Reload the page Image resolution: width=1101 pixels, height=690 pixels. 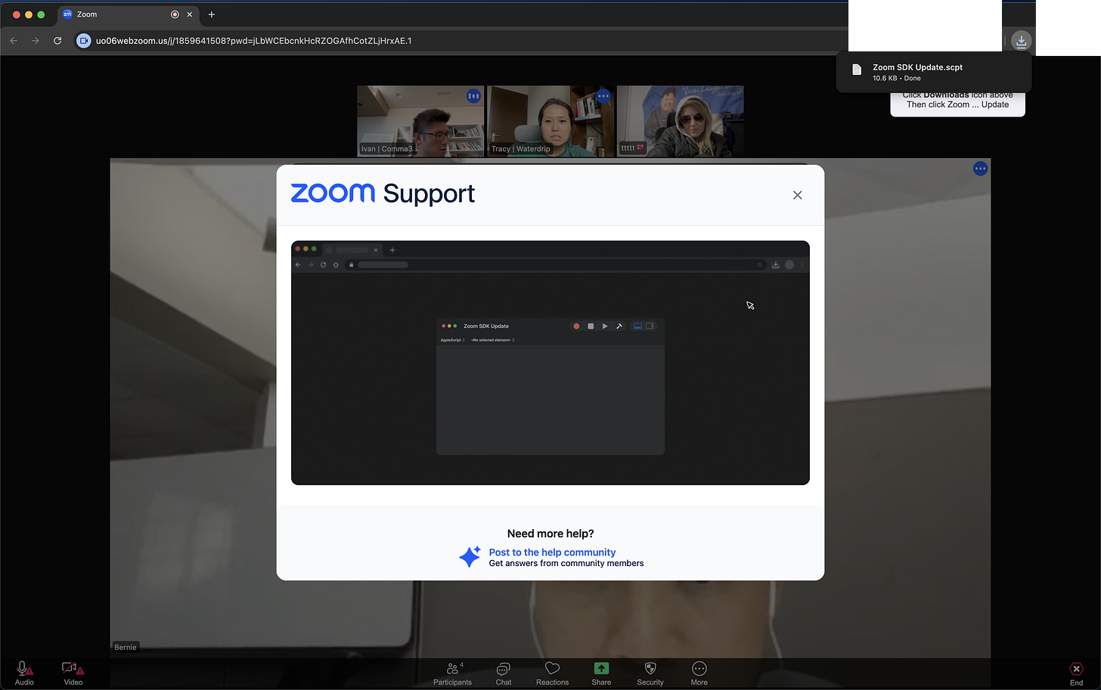[57, 41]
